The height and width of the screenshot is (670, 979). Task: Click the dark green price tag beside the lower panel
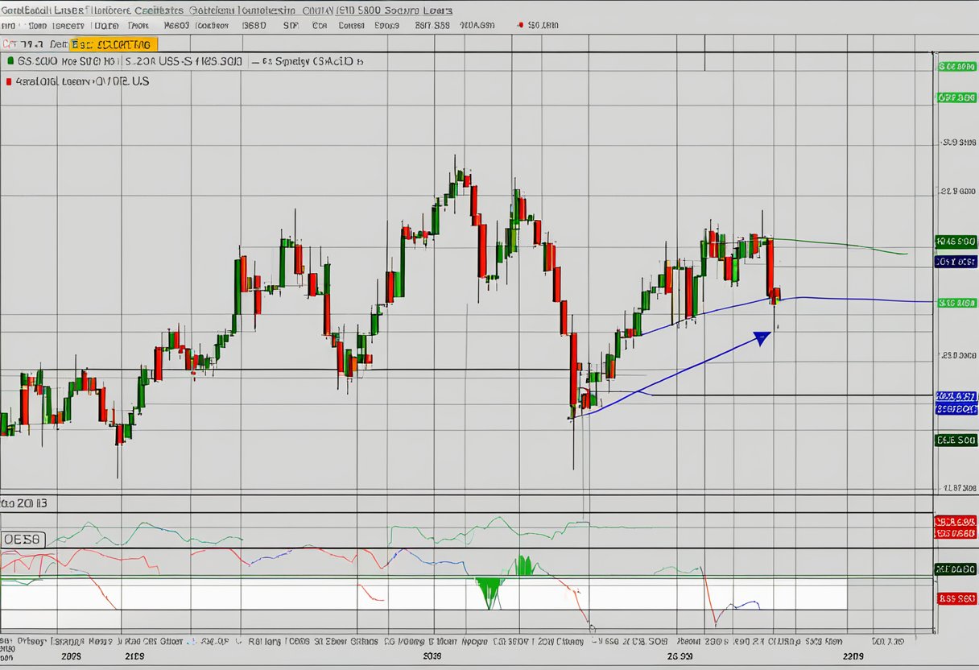click(x=956, y=569)
